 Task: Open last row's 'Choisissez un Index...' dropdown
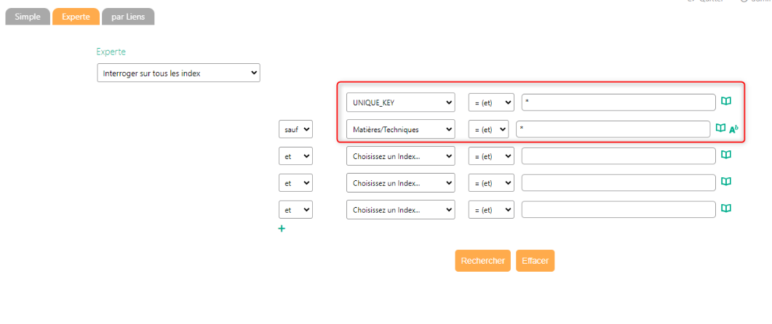coord(400,209)
